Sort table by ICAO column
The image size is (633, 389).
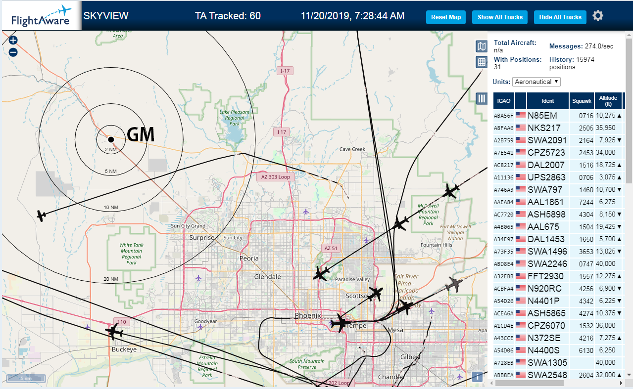(x=504, y=101)
